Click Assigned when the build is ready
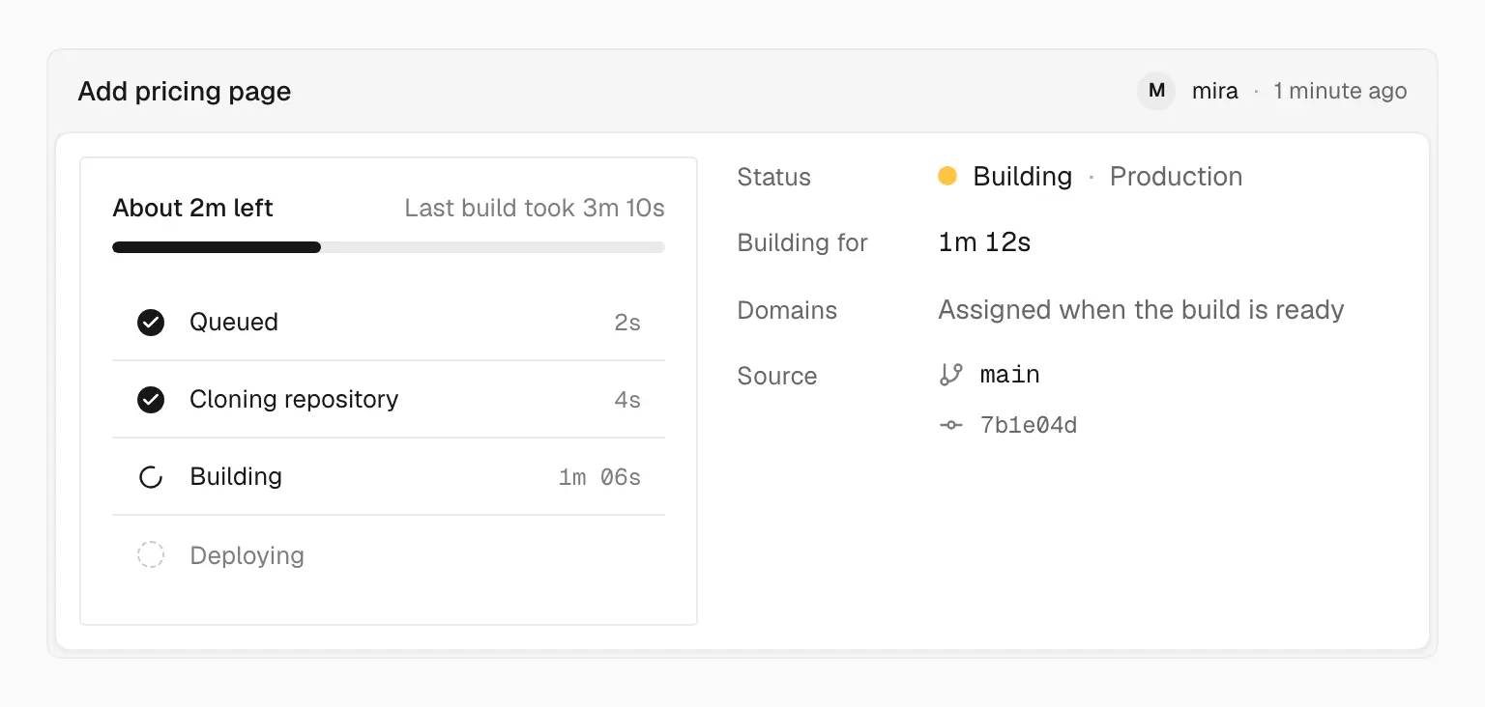The height and width of the screenshot is (707, 1485). (x=1141, y=310)
